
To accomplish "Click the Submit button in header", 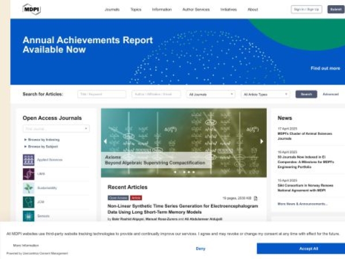I will 336,9.
